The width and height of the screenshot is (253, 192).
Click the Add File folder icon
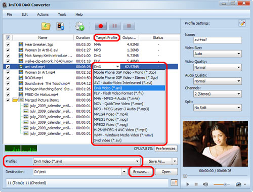coord(46,26)
